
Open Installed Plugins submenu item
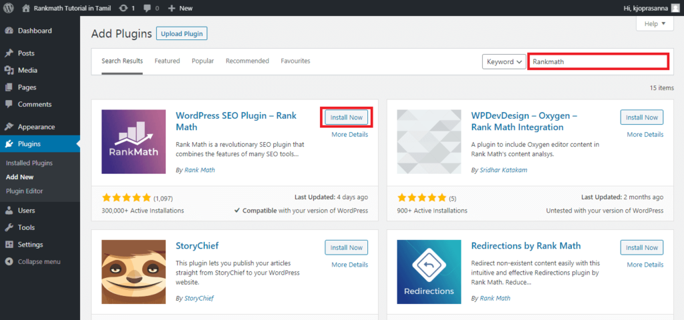pyautogui.click(x=29, y=163)
